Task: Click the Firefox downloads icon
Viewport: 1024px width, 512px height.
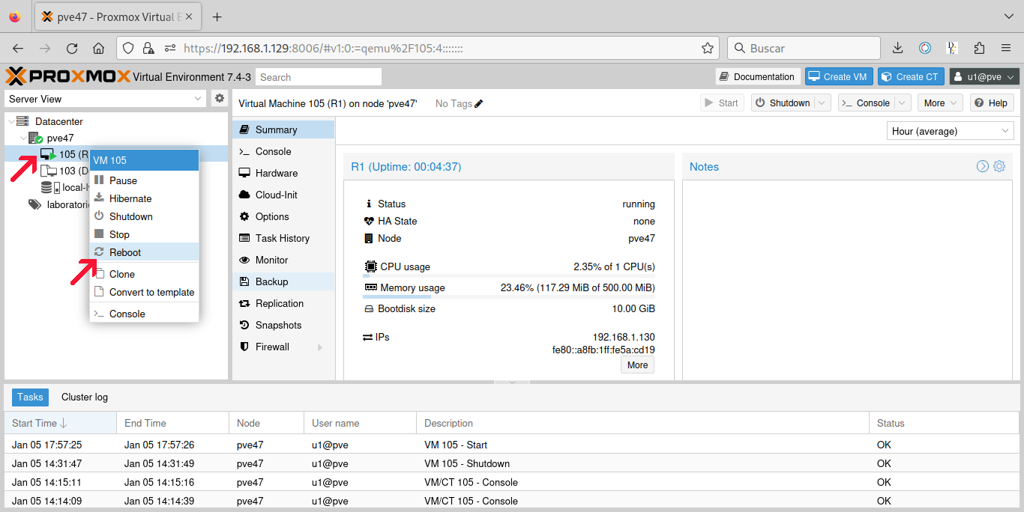Action: (898, 48)
